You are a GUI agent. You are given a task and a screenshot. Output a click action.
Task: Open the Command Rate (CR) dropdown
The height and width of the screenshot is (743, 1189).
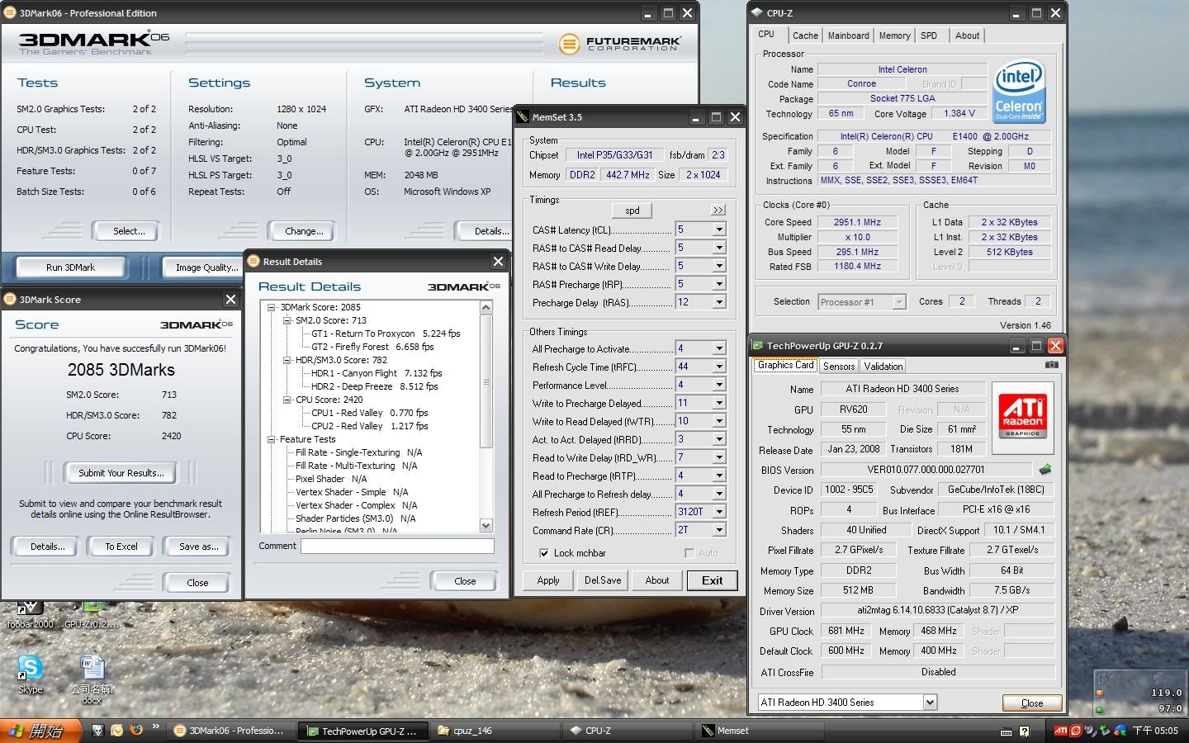pyautogui.click(x=719, y=530)
